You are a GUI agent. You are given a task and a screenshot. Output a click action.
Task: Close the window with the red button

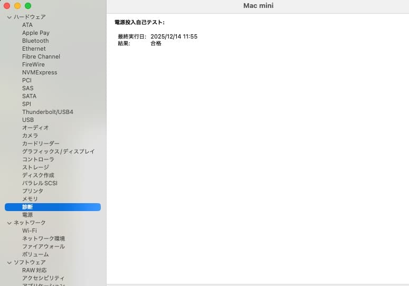[7, 6]
